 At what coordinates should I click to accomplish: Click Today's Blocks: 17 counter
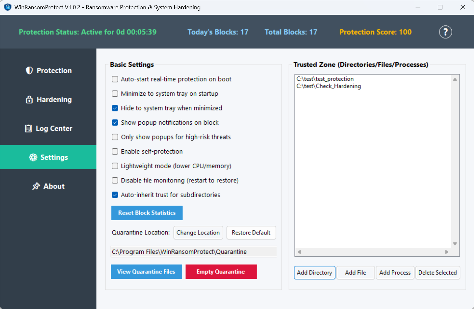pos(218,32)
